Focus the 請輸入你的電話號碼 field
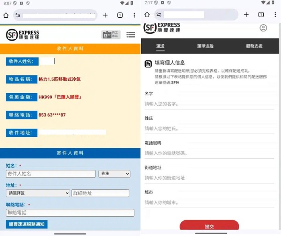Image resolution: width=281 pixels, height=236 pixels. click(x=209, y=153)
